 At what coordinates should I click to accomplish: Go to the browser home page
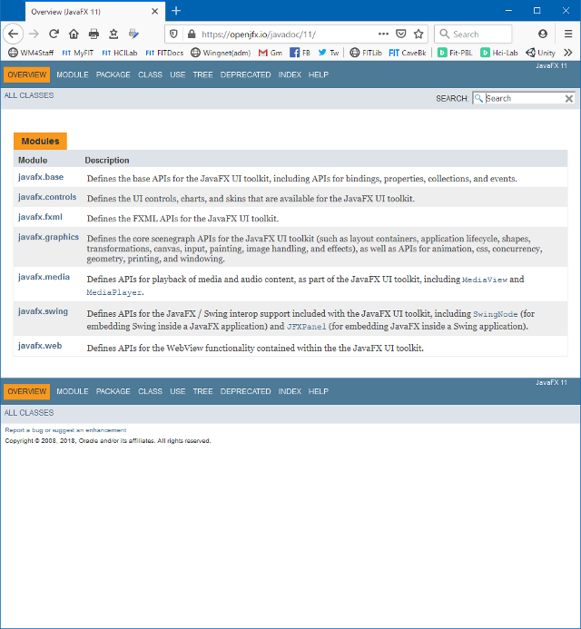[x=74, y=34]
